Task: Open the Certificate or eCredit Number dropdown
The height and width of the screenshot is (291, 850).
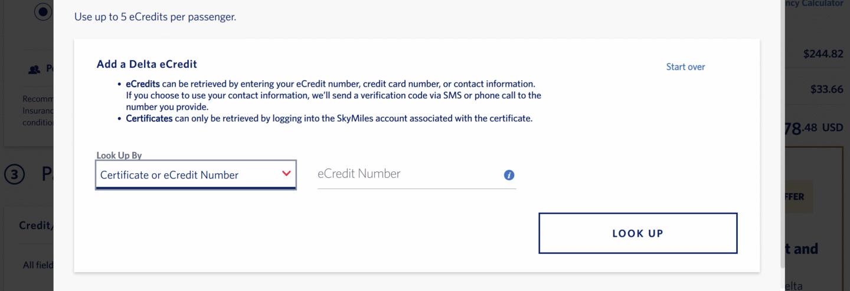Action: click(x=195, y=175)
